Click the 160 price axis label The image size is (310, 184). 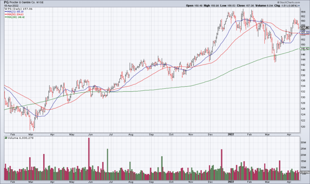tap(303, 21)
